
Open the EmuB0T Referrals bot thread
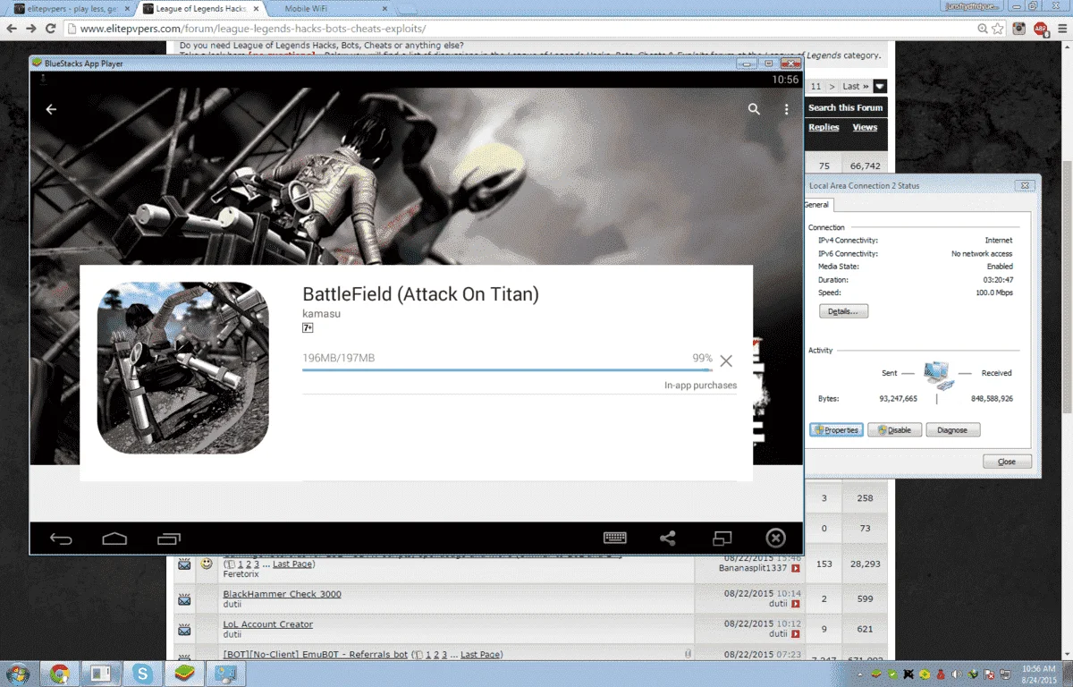click(316, 655)
